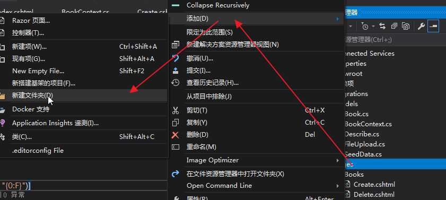Screen dimensions: 446x200
Task: Click the "{0:F}")] code text in the editor
Action: (x=16, y=186)
